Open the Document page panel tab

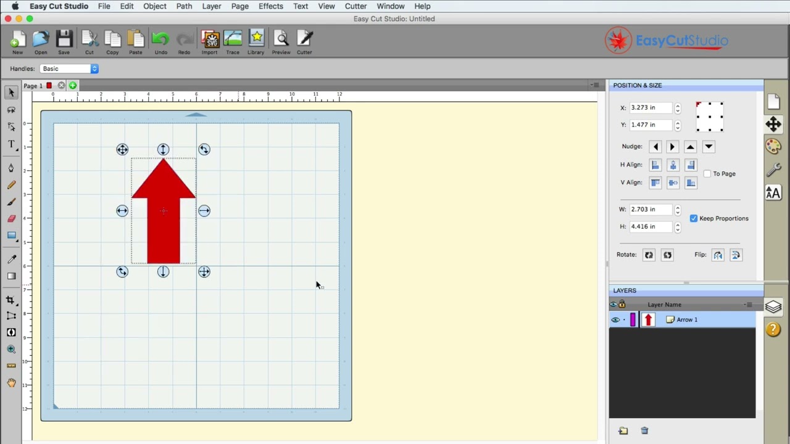[x=773, y=102]
